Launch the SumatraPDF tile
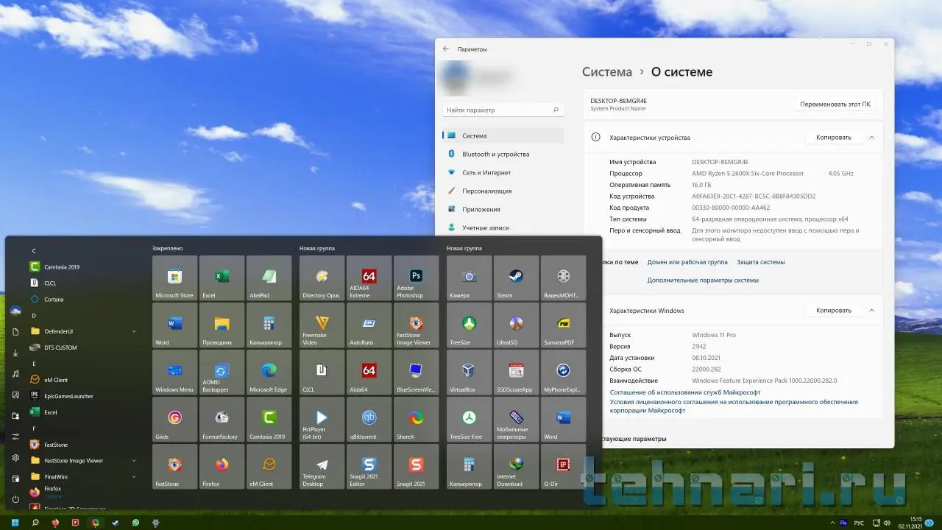This screenshot has height=530, width=942. point(563,325)
